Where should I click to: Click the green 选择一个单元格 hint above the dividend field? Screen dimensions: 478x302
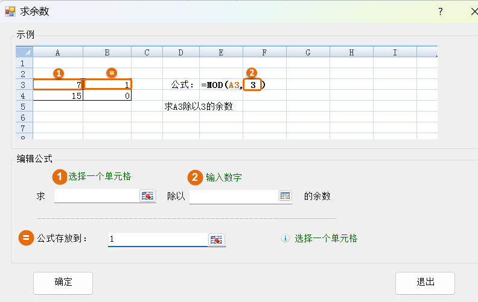pos(100,177)
